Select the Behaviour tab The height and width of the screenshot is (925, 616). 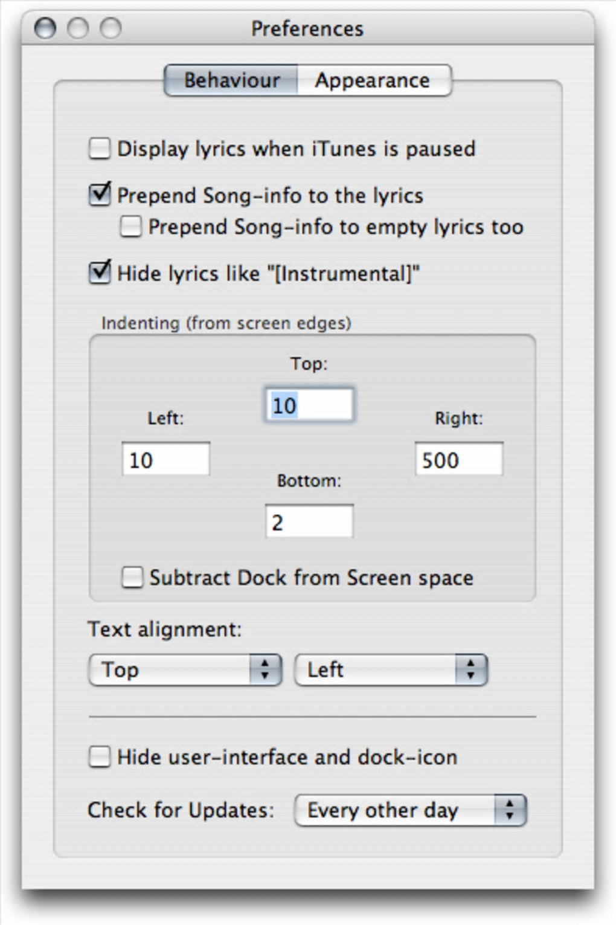232,80
